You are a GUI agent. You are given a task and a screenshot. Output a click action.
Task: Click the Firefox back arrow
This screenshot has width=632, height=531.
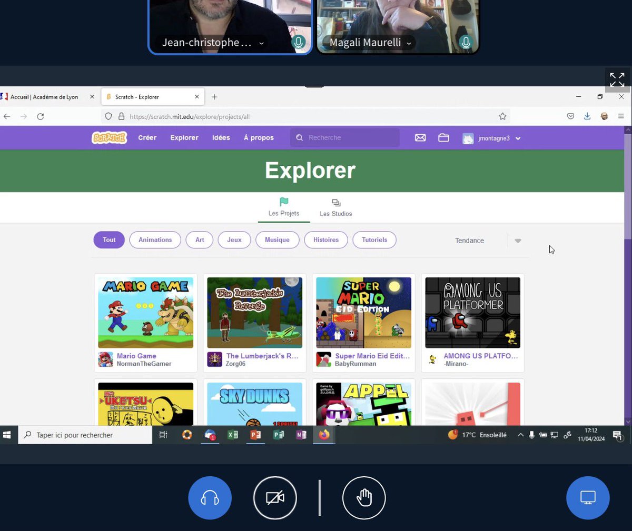click(x=7, y=116)
